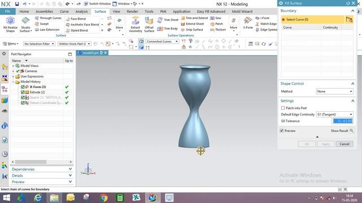
Task: Switch to the Home tab
Action: pos(24,11)
